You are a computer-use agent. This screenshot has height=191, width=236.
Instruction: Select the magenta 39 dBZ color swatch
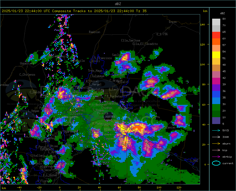[216, 81]
